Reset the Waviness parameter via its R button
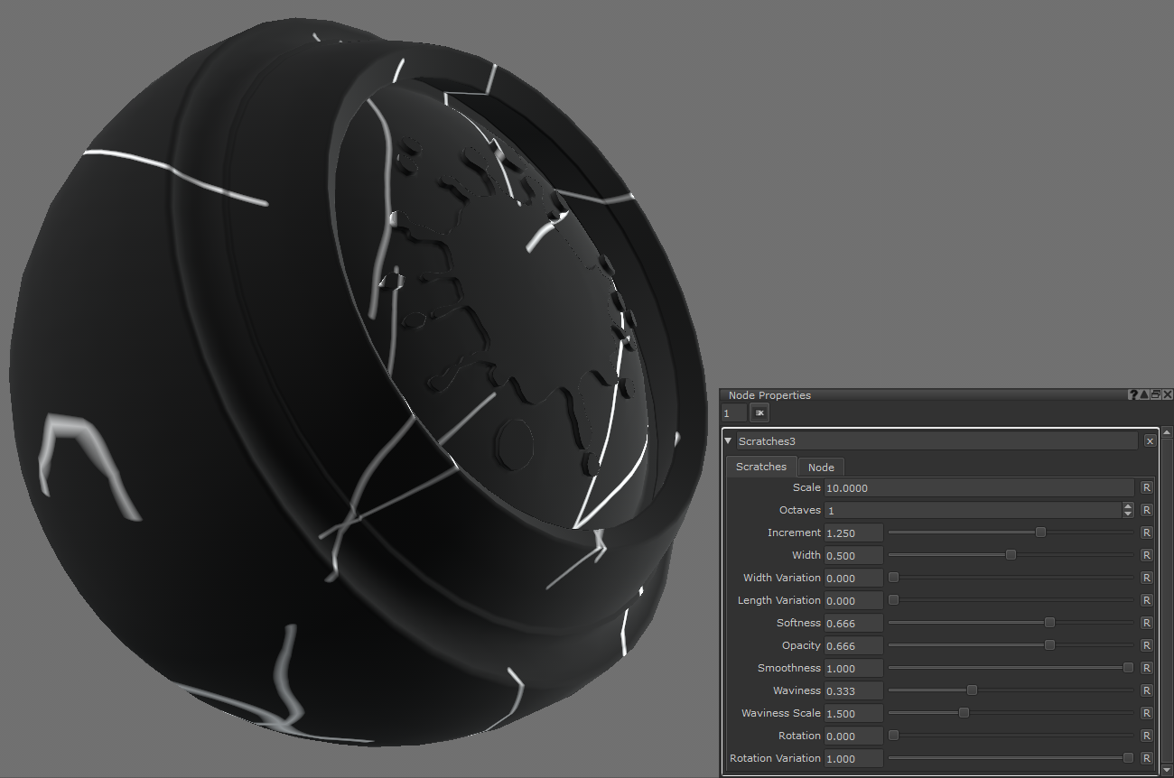Viewport: 1174px width, 778px height. (x=1146, y=690)
